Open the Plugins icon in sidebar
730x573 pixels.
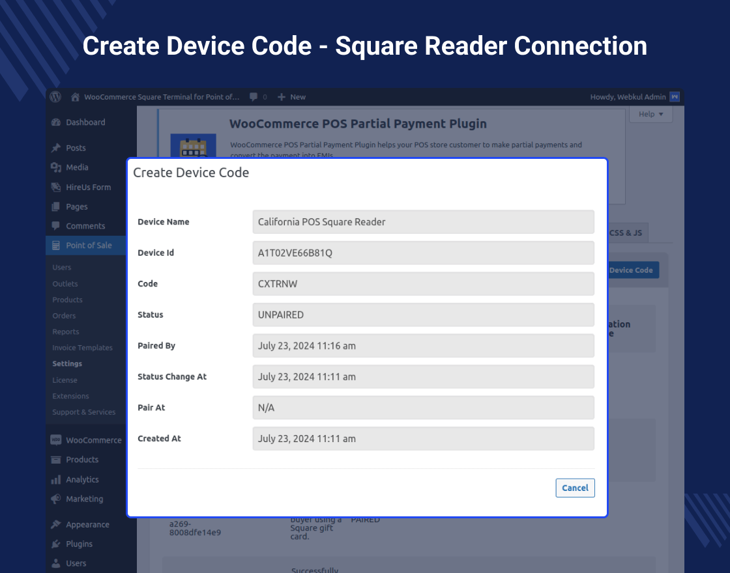pyautogui.click(x=55, y=544)
